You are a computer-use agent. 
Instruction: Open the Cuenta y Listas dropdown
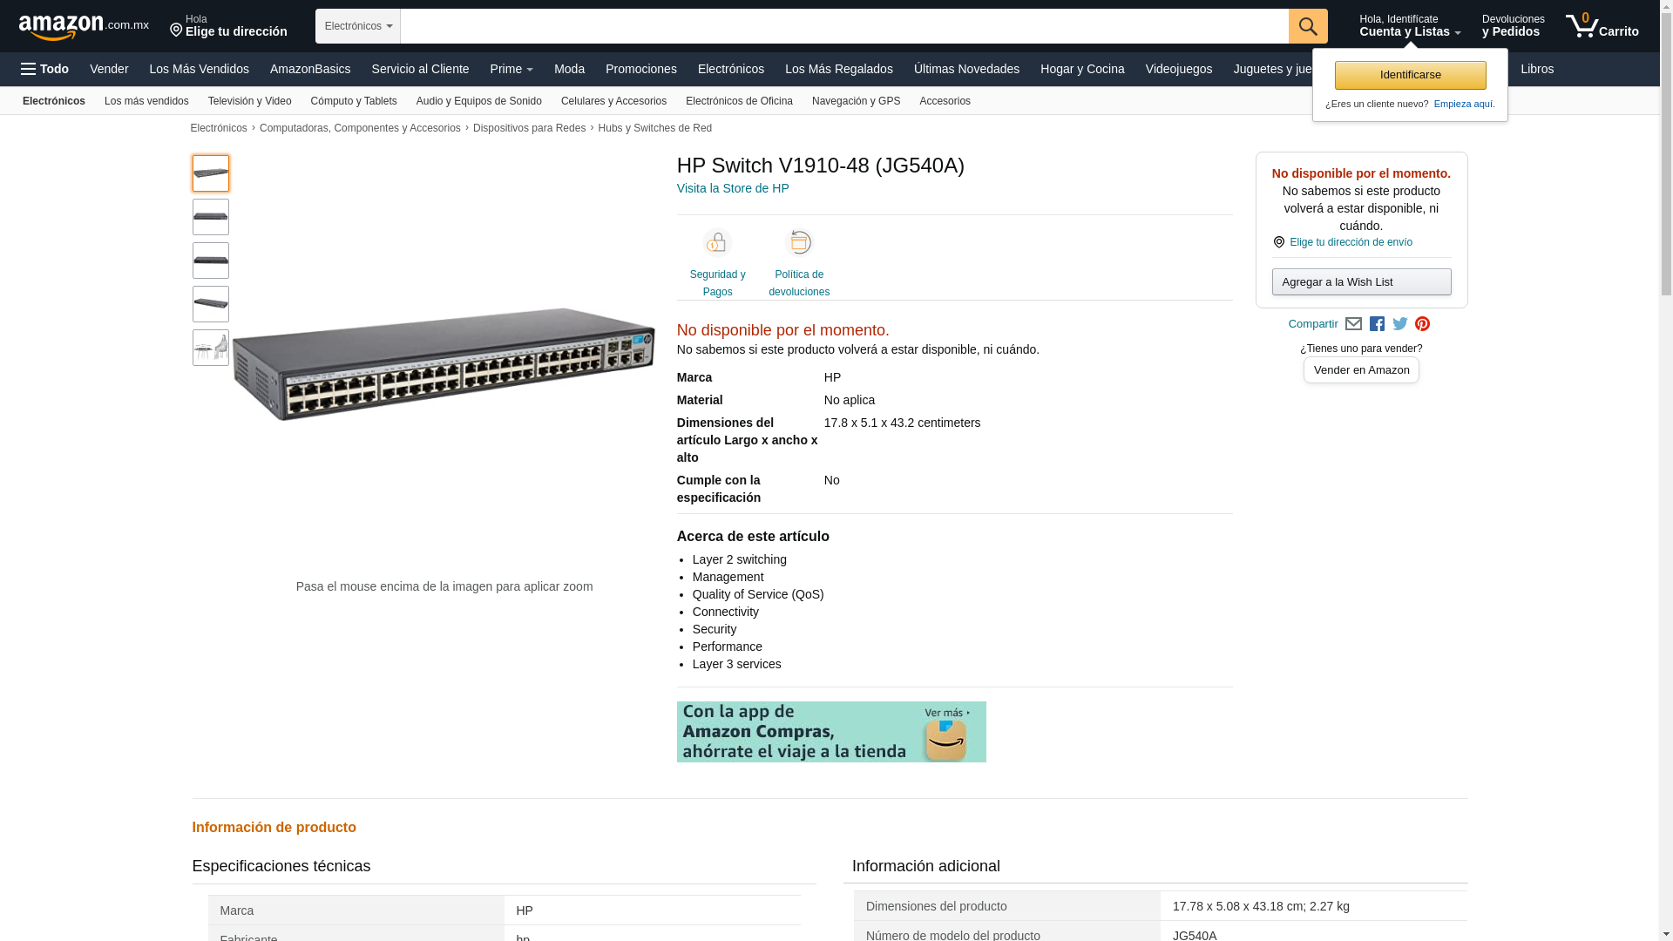click(x=1409, y=26)
